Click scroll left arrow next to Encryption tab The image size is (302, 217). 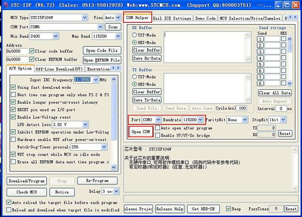113,68
